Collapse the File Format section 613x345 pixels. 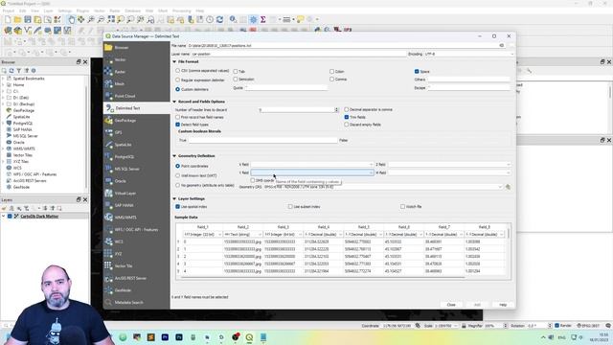pyautogui.click(x=174, y=61)
